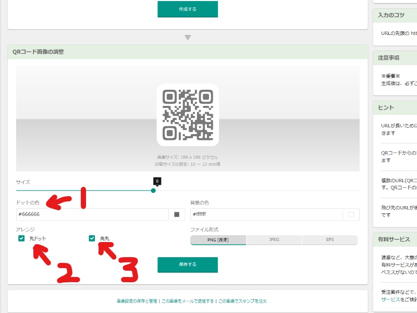Open the dot color swatch picker
Image resolution: width=417 pixels, height=313 pixels.
pyautogui.click(x=177, y=214)
